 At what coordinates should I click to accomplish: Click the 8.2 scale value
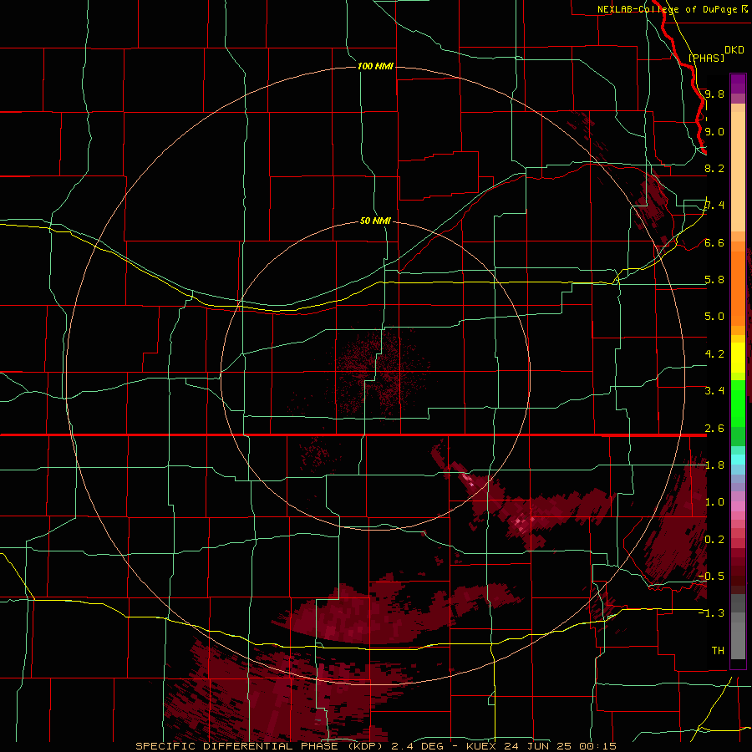714,169
